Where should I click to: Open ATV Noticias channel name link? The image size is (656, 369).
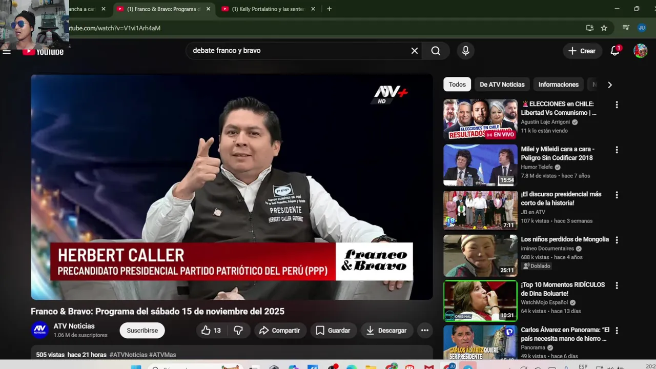(x=74, y=326)
